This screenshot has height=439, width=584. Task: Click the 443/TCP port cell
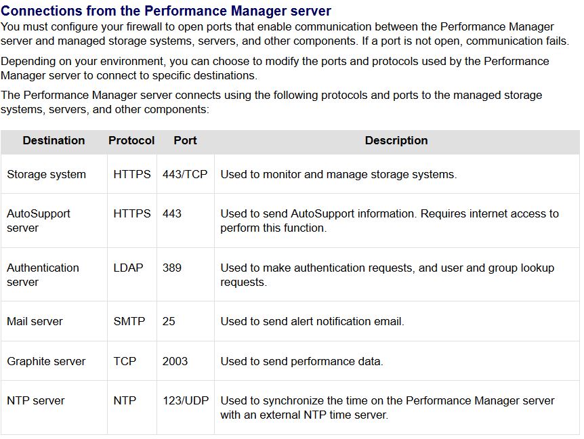click(185, 175)
